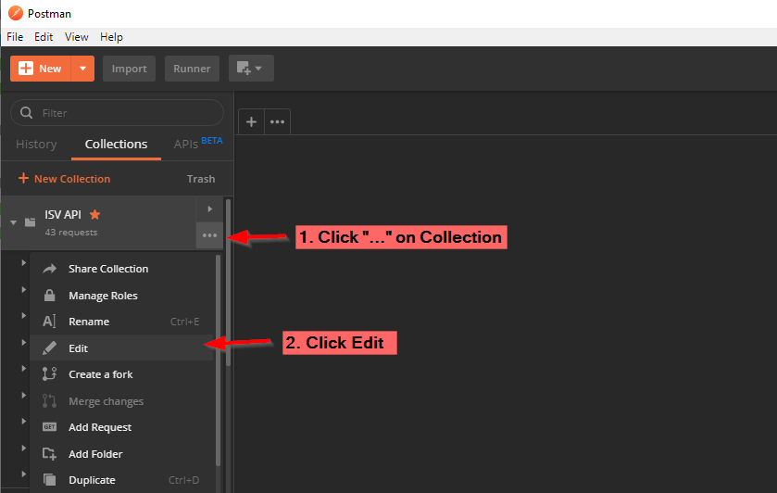The image size is (777, 493).
Task: Open the Runner
Action: tap(192, 69)
